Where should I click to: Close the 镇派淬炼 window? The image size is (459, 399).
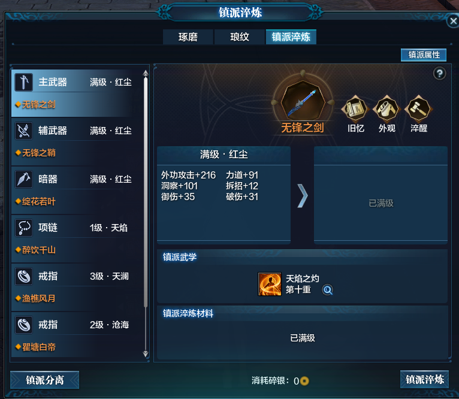(x=453, y=21)
